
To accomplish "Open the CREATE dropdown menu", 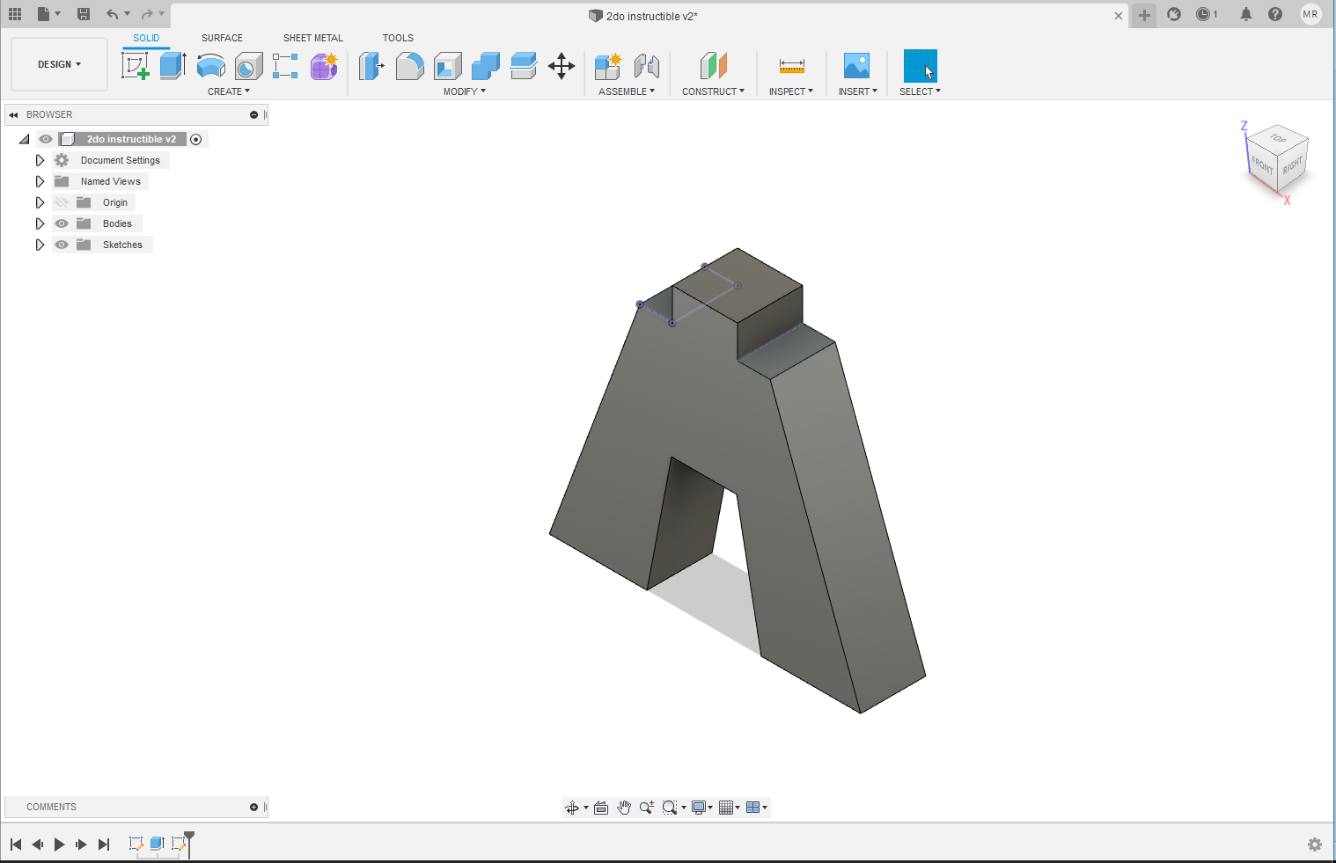I will point(229,91).
